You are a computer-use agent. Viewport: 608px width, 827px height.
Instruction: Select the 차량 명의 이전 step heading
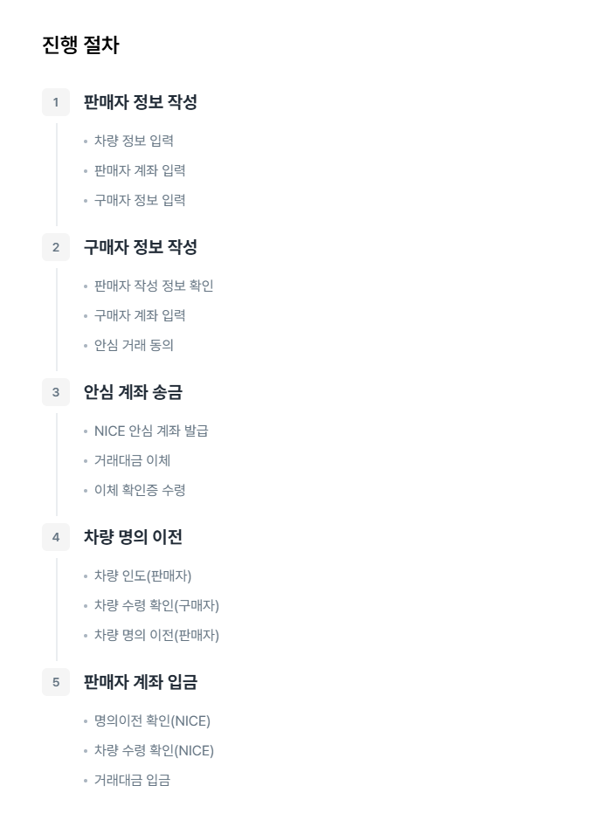click(133, 537)
